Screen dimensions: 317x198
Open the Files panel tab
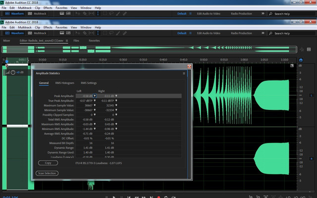tap(76, 41)
